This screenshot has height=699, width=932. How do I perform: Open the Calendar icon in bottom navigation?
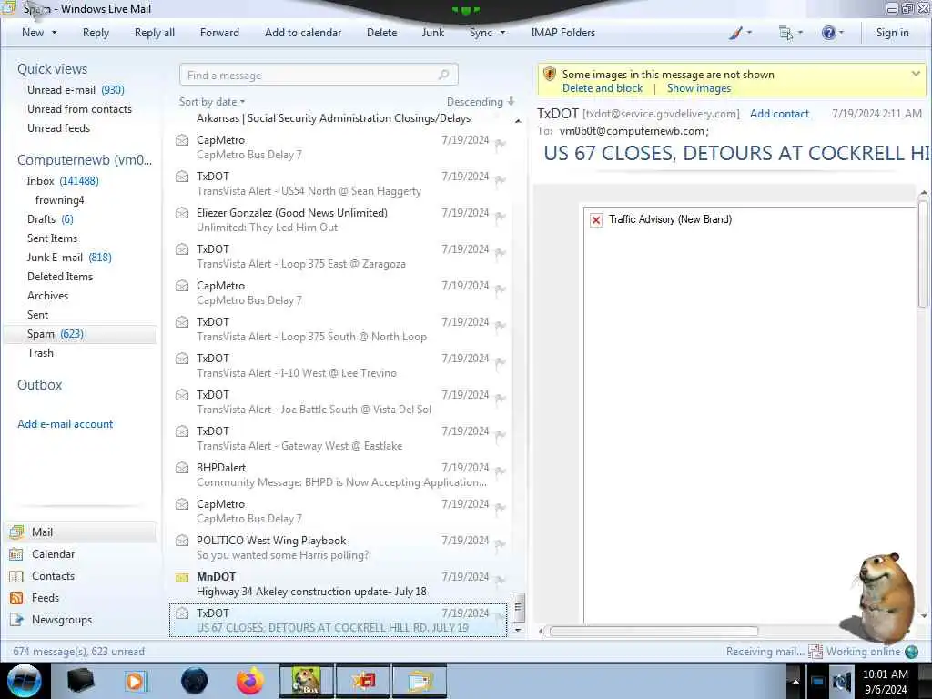tap(16, 554)
